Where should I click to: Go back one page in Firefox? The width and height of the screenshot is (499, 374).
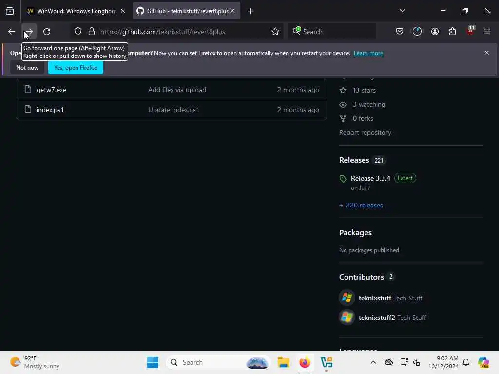(12, 32)
